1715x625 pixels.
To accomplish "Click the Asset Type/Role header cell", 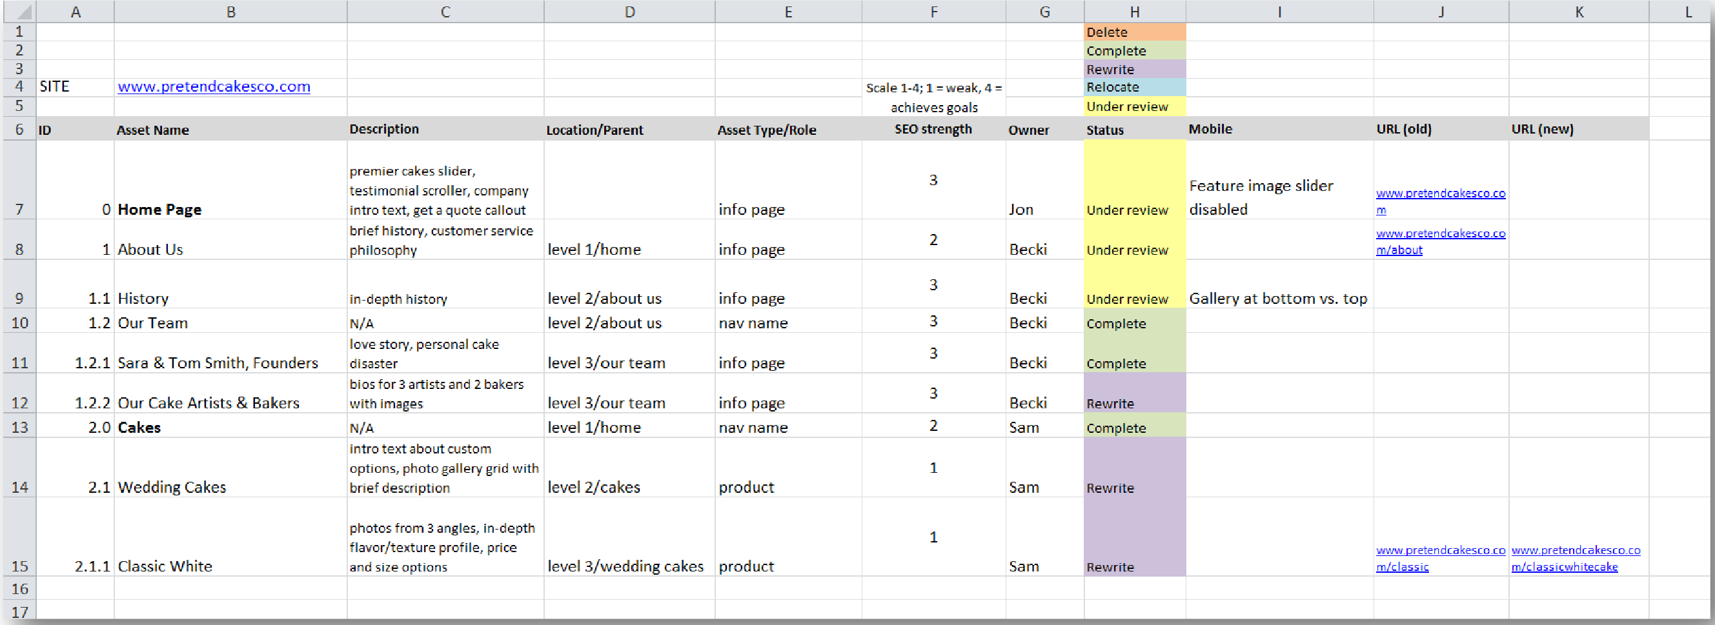I will click(788, 129).
